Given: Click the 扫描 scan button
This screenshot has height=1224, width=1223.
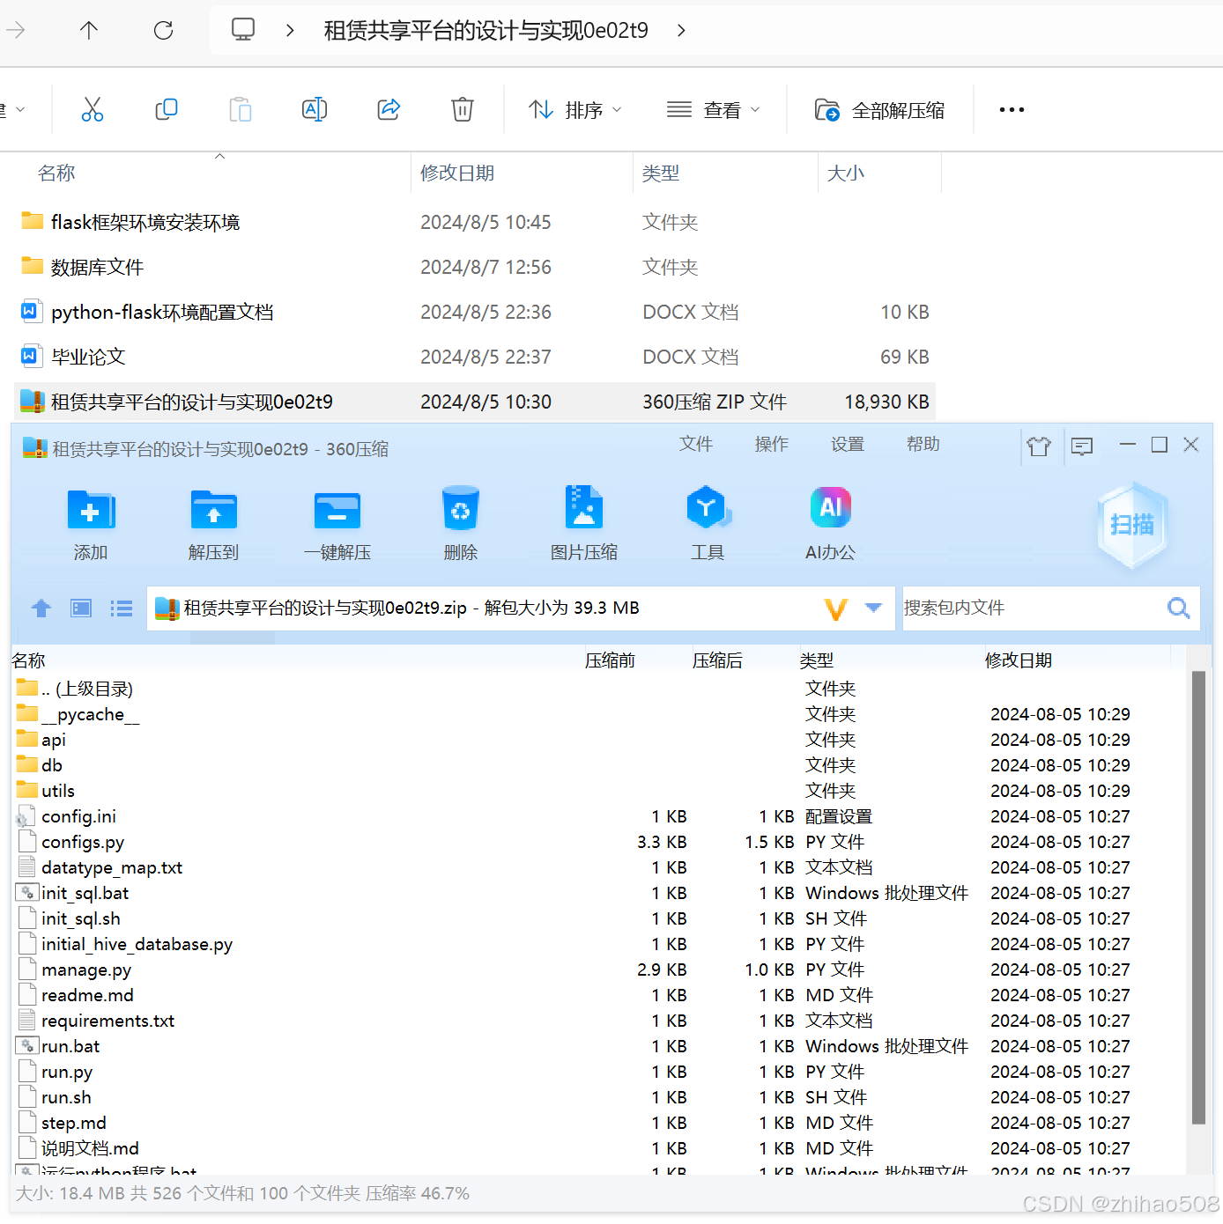Looking at the screenshot, I should (1131, 524).
